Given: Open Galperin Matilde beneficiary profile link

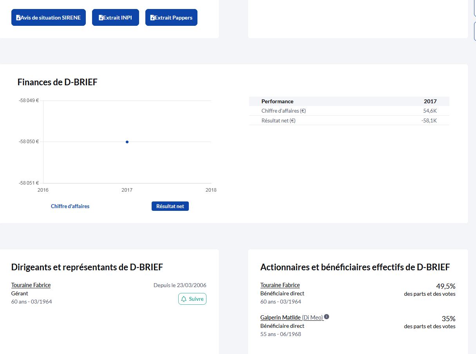Looking at the screenshot, I should (x=281, y=318).
